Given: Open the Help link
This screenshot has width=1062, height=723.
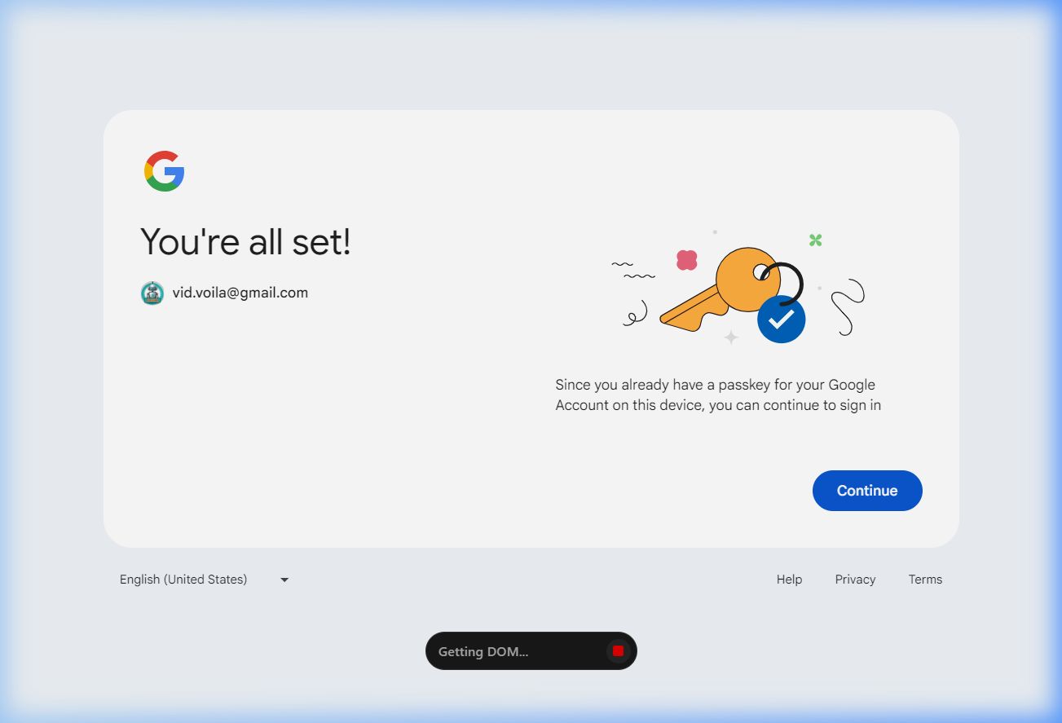Looking at the screenshot, I should click(x=789, y=580).
